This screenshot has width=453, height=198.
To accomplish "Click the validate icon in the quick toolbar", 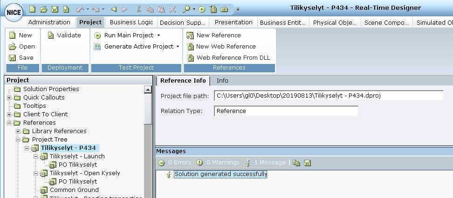I will click(x=66, y=9).
